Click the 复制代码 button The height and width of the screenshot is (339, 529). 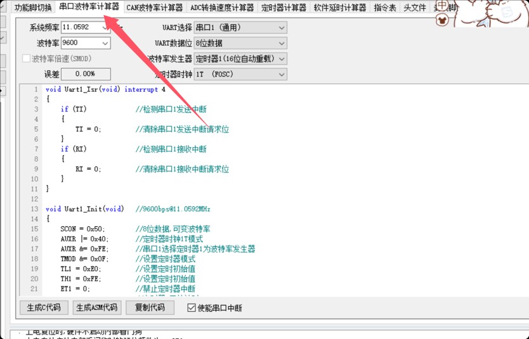tap(150, 307)
